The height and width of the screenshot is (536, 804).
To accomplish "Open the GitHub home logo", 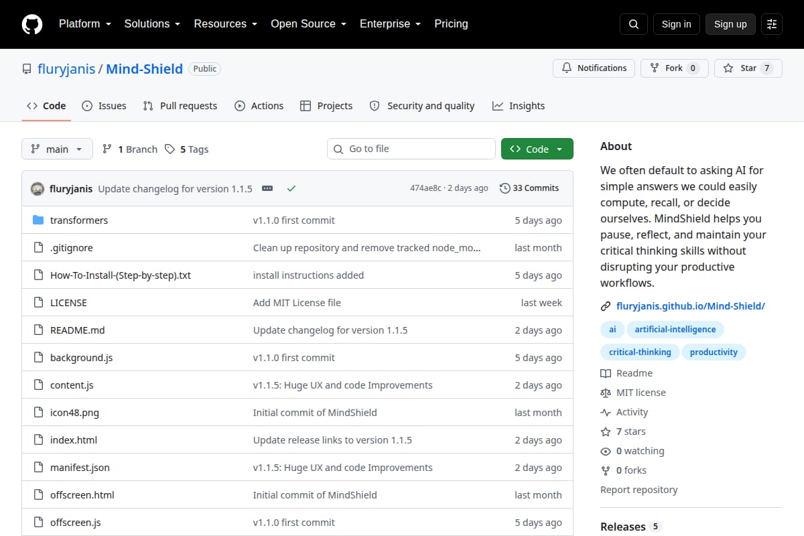I will pyautogui.click(x=32, y=24).
